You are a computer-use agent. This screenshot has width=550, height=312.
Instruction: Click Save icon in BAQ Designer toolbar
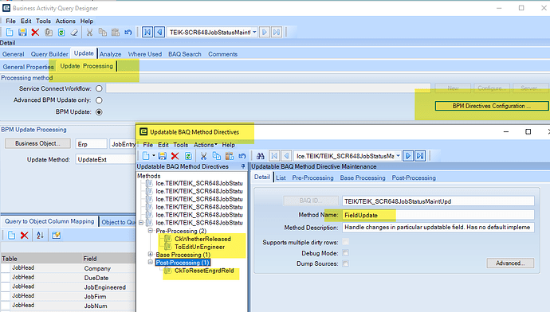(22, 33)
